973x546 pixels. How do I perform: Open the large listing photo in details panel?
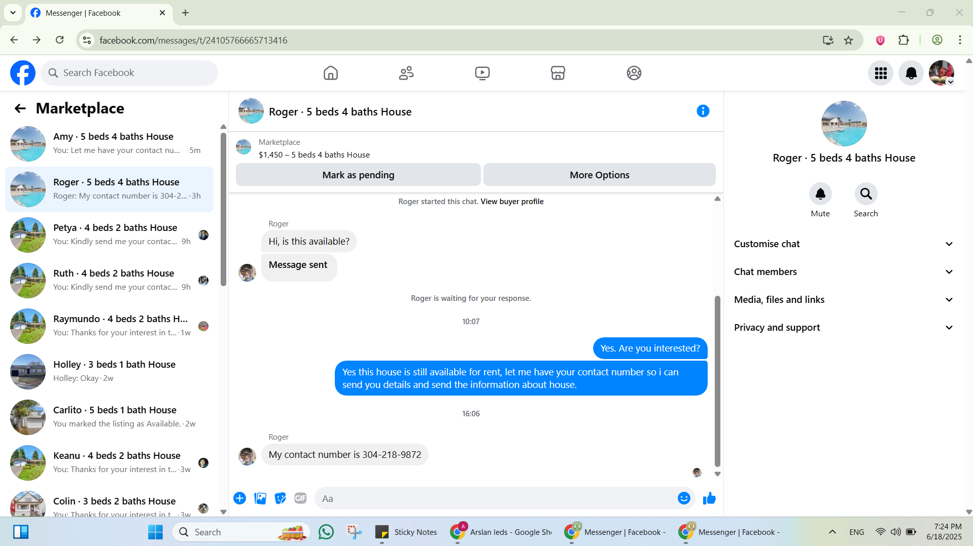pos(844,124)
